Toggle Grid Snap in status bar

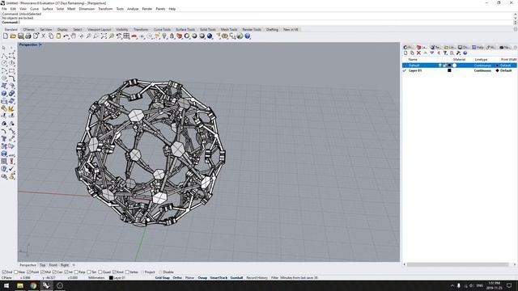tap(162, 278)
